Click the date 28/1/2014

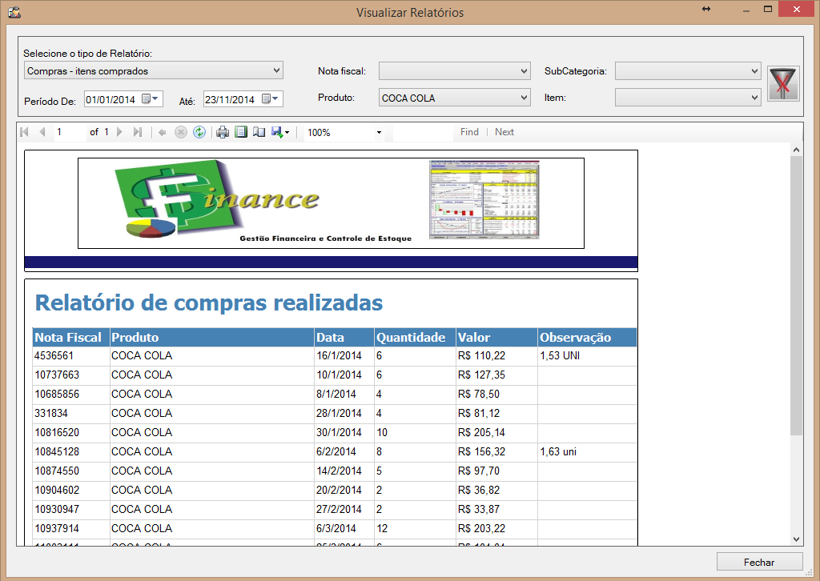coord(339,413)
